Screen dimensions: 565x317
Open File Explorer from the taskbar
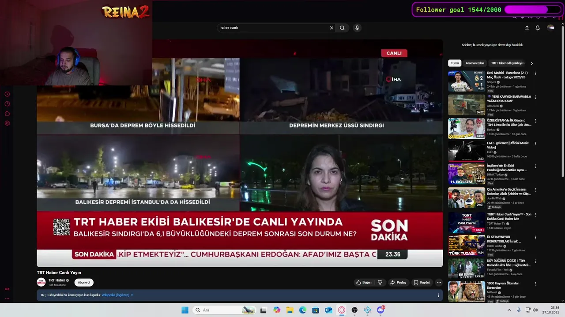pyautogui.click(x=290, y=310)
